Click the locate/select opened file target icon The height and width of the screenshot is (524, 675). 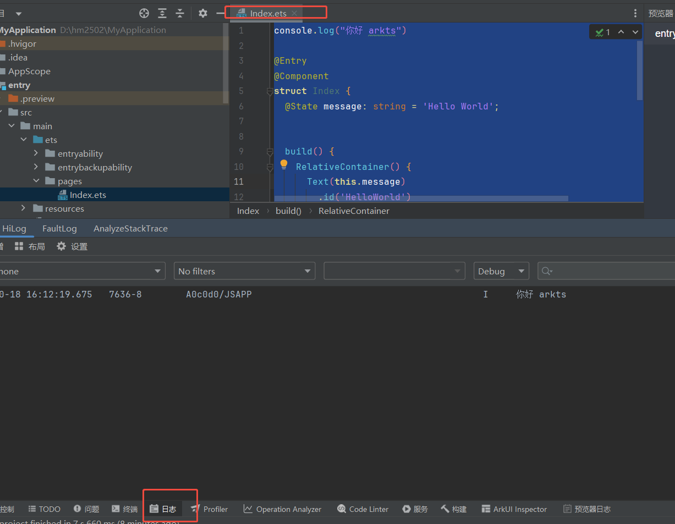click(x=144, y=13)
